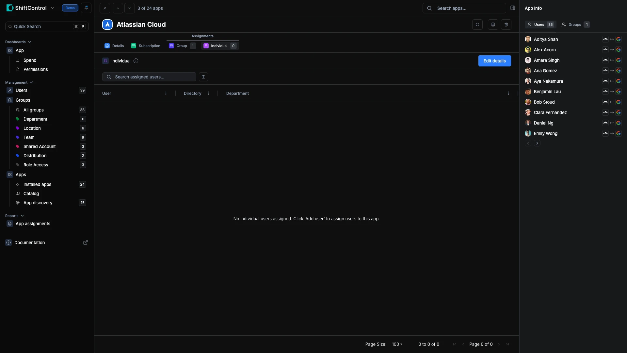
Task: Click the refresh sync icon for Atlassian Cloud
Action: [x=477, y=25]
